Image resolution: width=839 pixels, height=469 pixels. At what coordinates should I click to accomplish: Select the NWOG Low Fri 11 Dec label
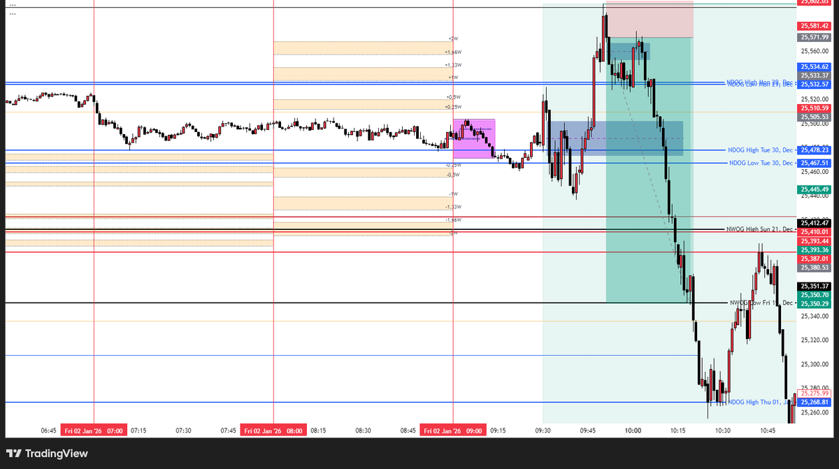pos(759,303)
